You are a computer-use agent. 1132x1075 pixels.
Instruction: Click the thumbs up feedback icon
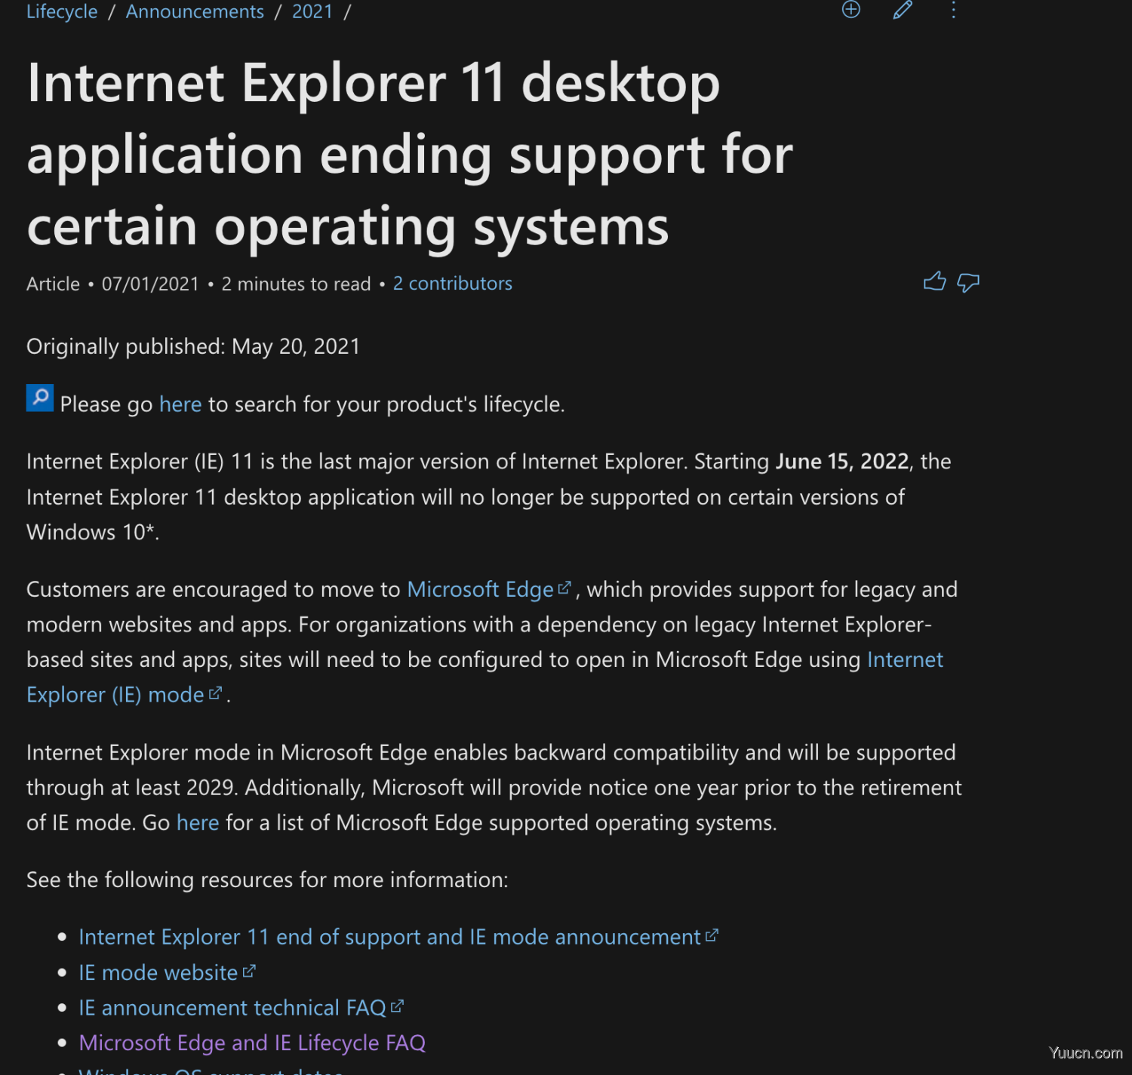point(934,281)
